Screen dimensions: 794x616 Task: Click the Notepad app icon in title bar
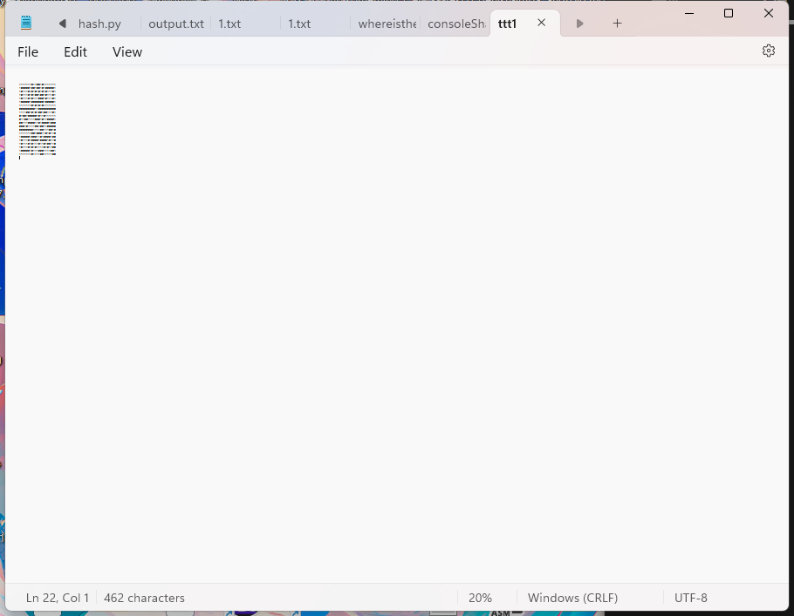point(26,24)
